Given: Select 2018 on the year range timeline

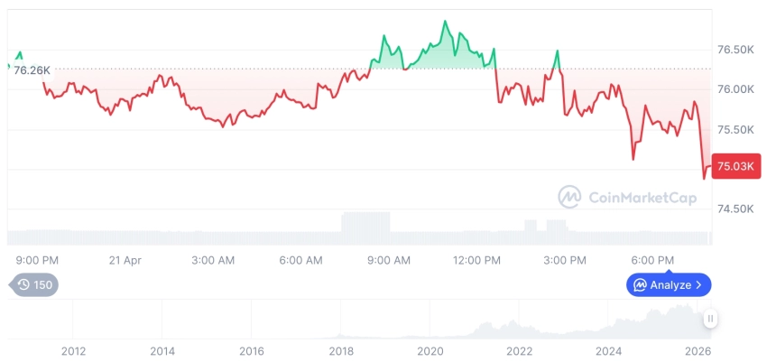Looking at the screenshot, I should (341, 350).
